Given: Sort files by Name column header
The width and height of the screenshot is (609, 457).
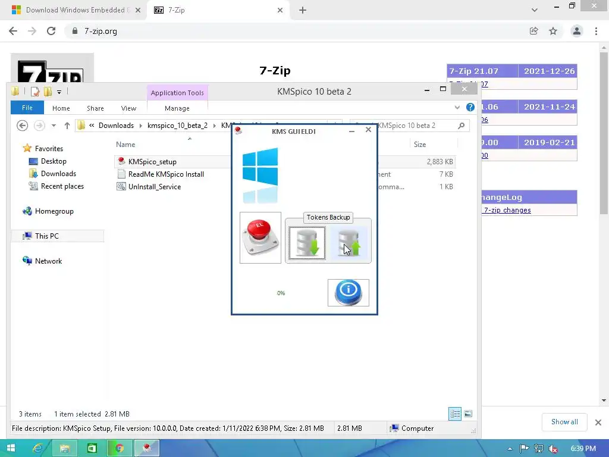Looking at the screenshot, I should tap(125, 145).
